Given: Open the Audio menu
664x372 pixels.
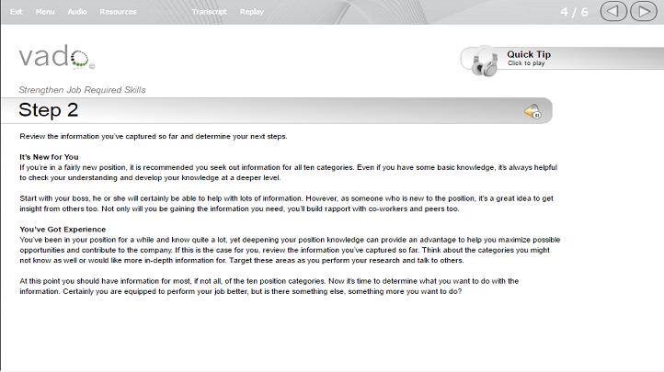Looking at the screenshot, I should 77,12.
